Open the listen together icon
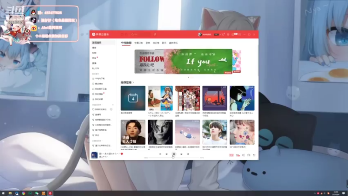The height and width of the screenshot is (196, 348). 248,155
